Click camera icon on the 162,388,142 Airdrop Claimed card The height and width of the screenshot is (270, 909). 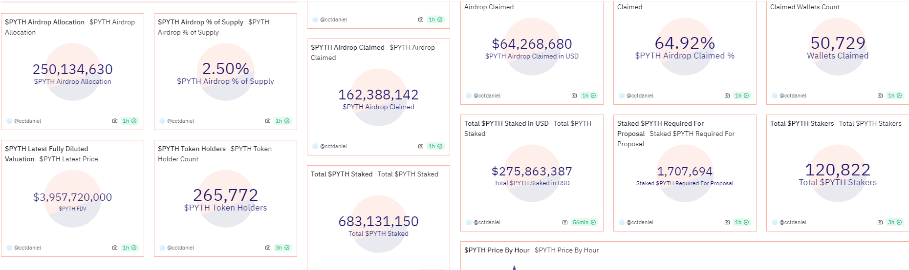421,146
